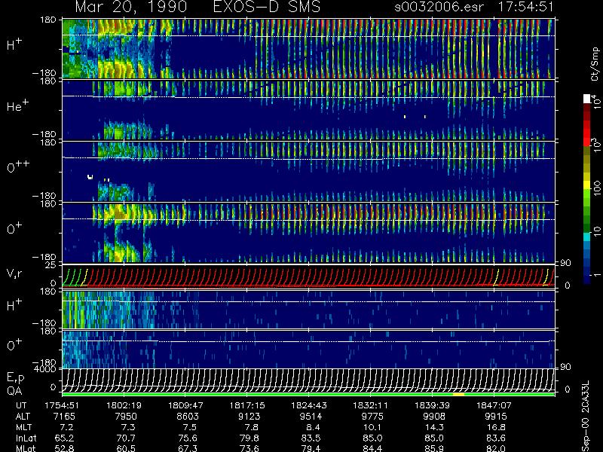Screen dimensions: 603x452
Task: Click the '25' axis value on V,r panel
Action: click(51, 265)
